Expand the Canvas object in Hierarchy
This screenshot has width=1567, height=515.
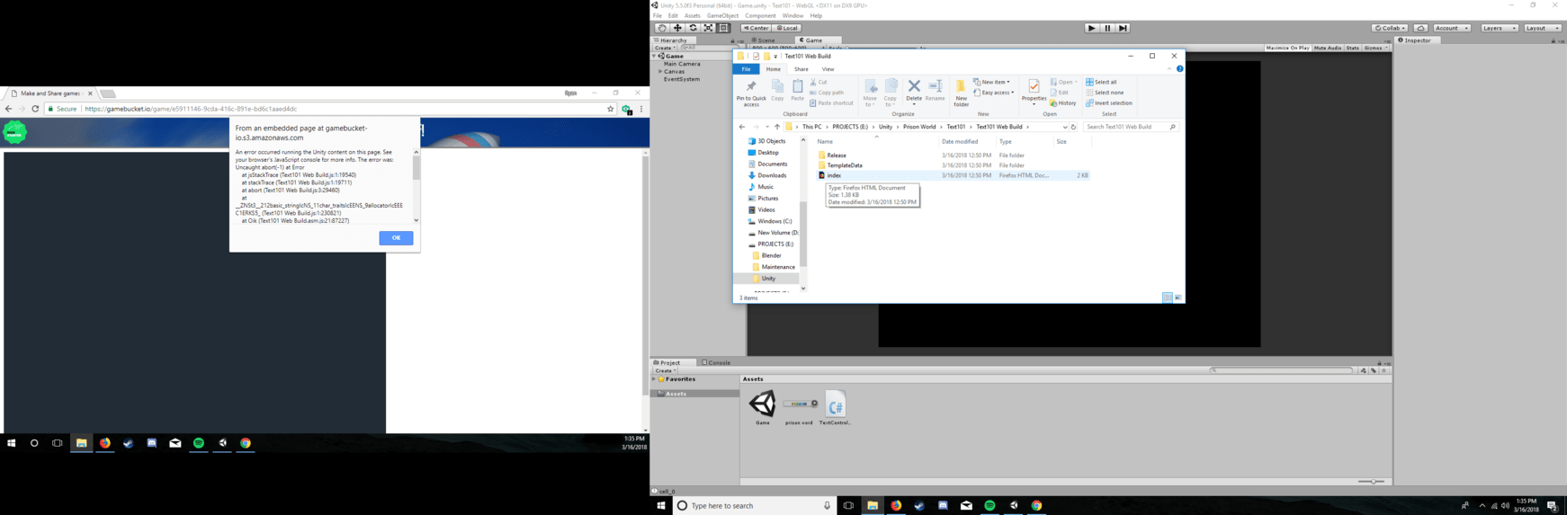(661, 72)
